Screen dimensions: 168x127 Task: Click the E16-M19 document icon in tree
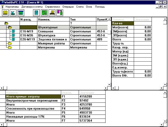(x=13, y=32)
